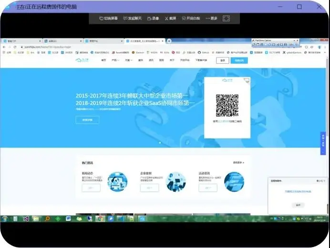Click the button under 活动资讯
This screenshot has width=330, height=248.
click(x=208, y=188)
